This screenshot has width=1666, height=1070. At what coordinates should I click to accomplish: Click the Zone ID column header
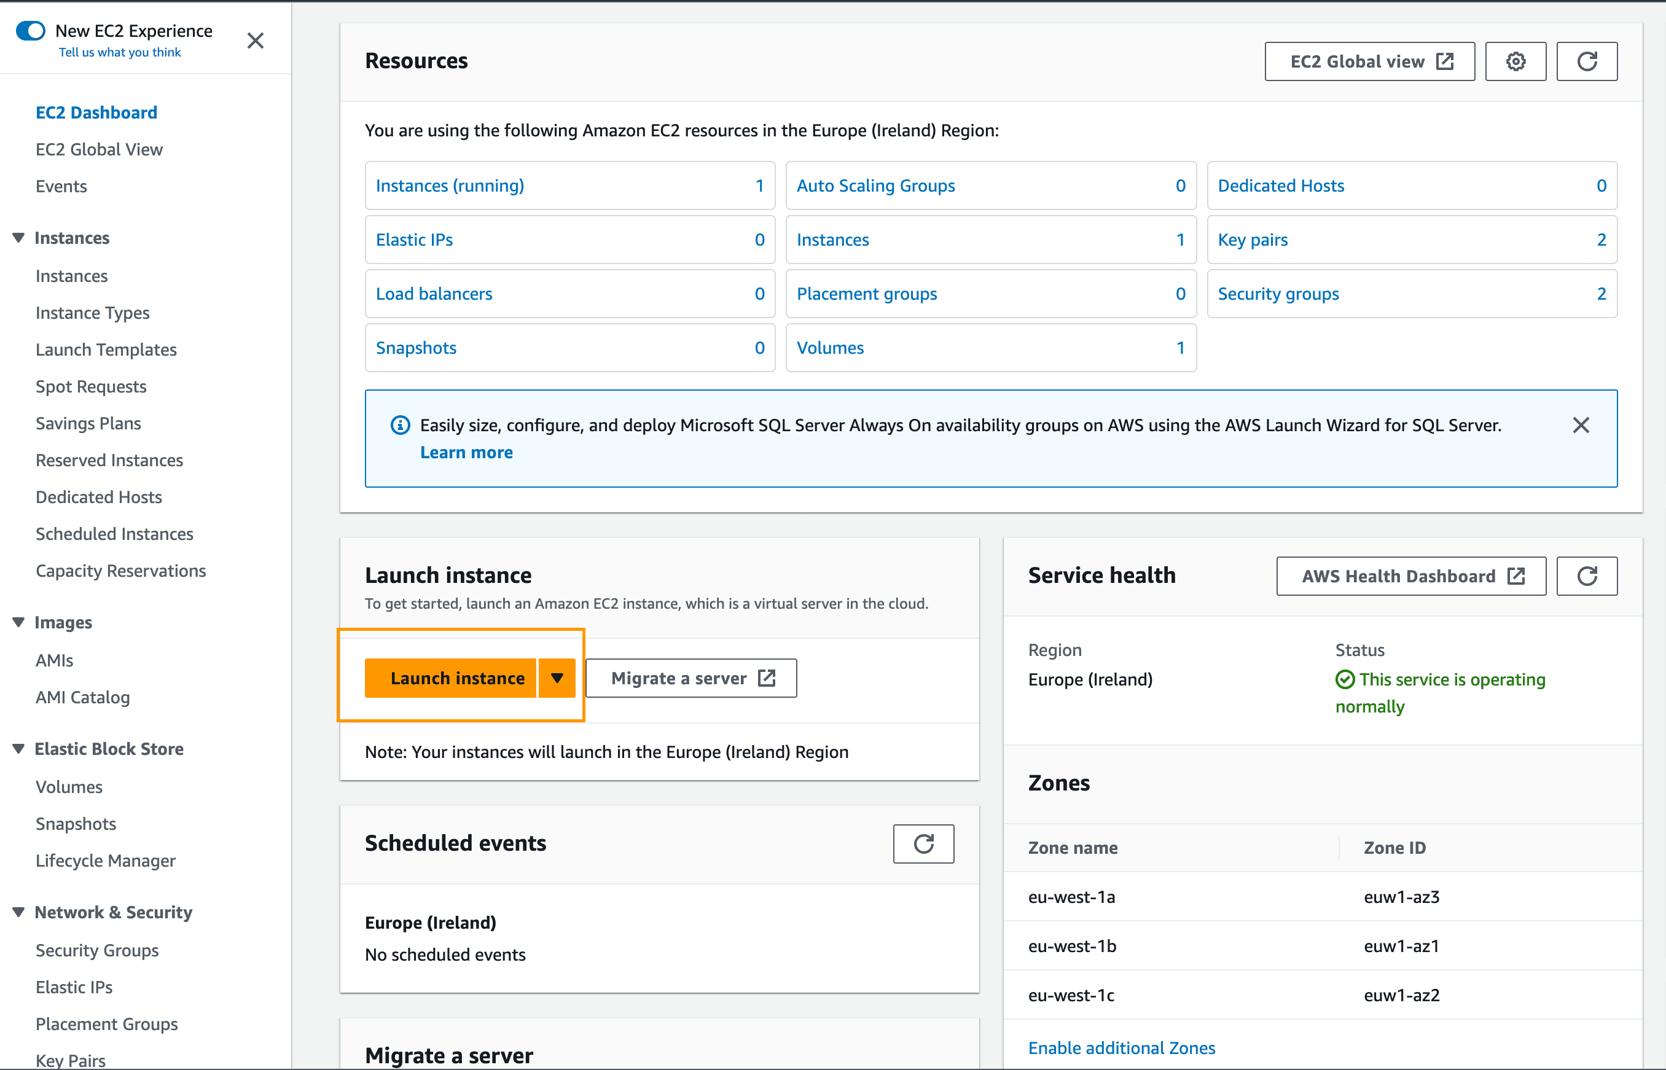[1394, 848]
